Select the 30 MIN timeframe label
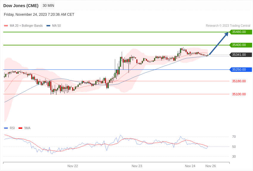Viewport: 253px width, 171px height. click(48, 6)
